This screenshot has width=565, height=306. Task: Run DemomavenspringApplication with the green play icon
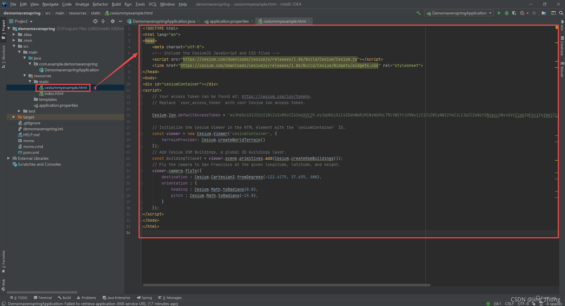click(x=499, y=13)
